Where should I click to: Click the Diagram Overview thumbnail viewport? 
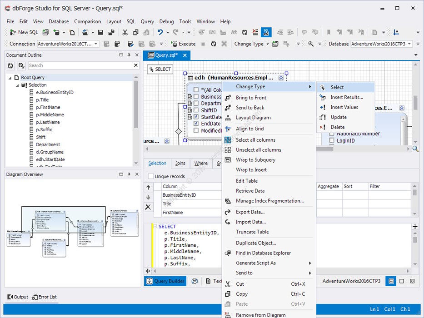coord(64,219)
